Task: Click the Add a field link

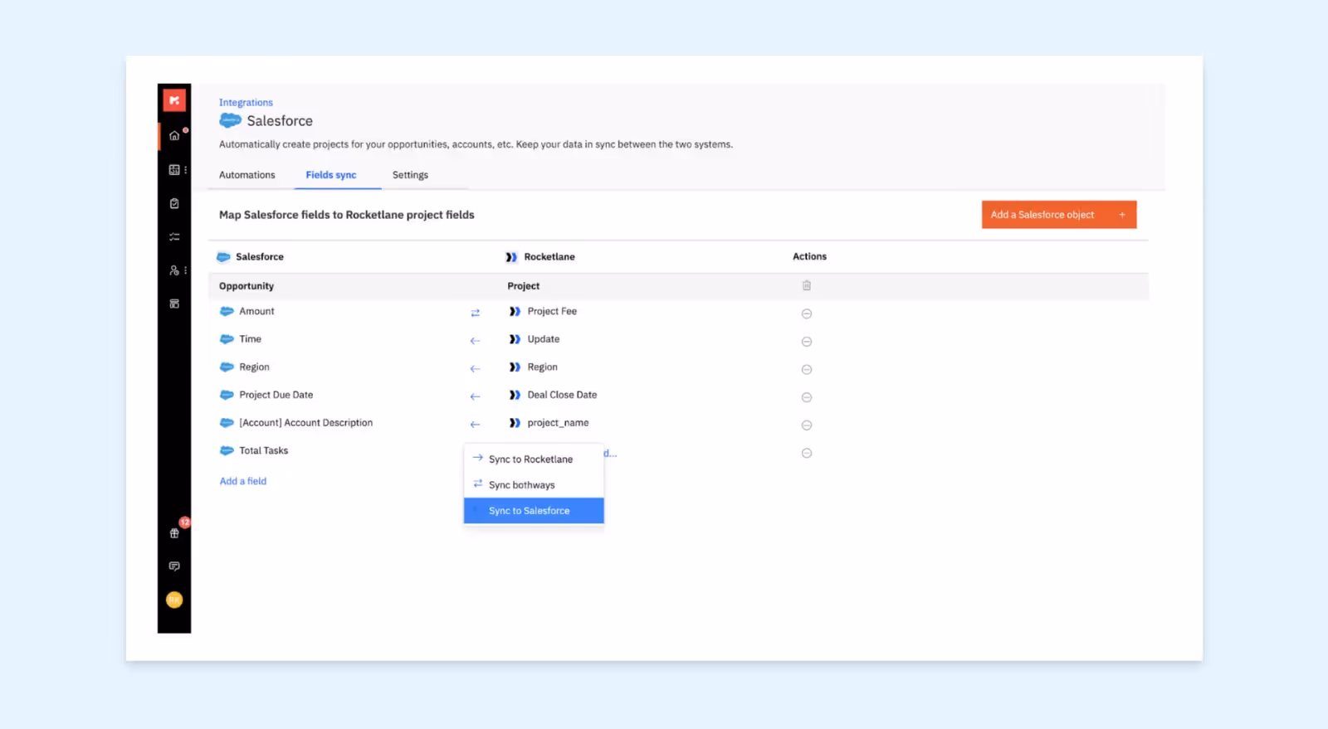Action: (x=243, y=481)
